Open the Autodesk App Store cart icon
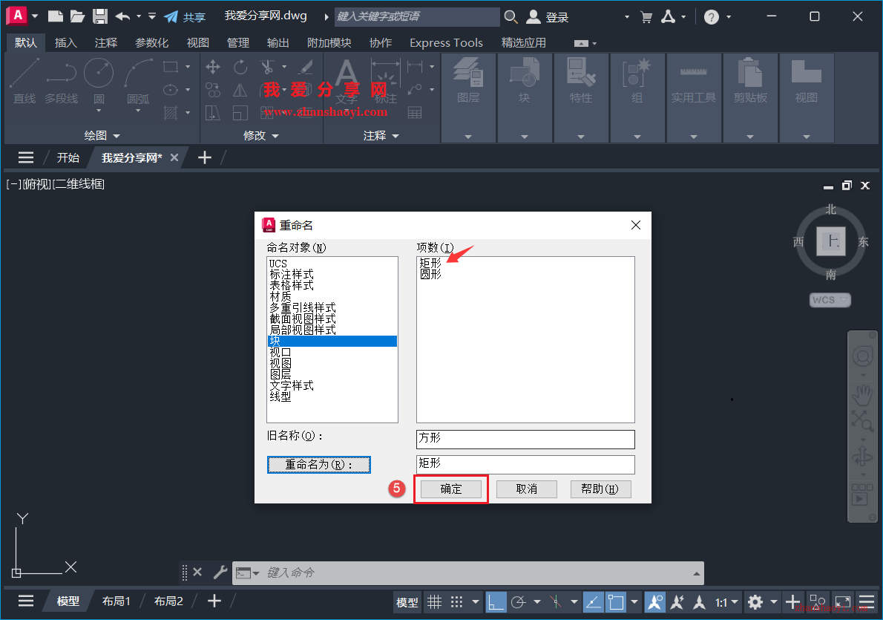 click(646, 17)
